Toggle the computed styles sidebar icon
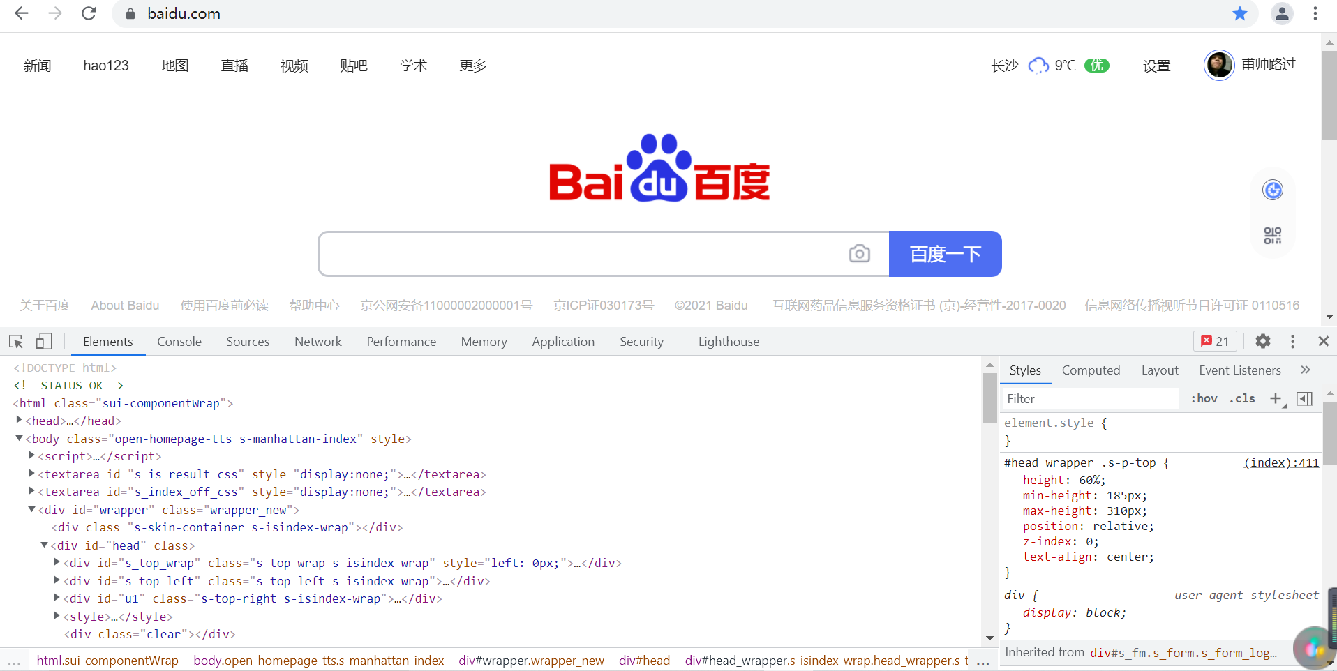Viewport: 1337px width, 671px height. pos(1304,398)
